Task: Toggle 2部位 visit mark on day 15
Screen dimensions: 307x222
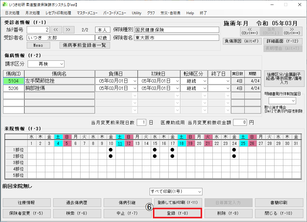Action: [x=155, y=156]
